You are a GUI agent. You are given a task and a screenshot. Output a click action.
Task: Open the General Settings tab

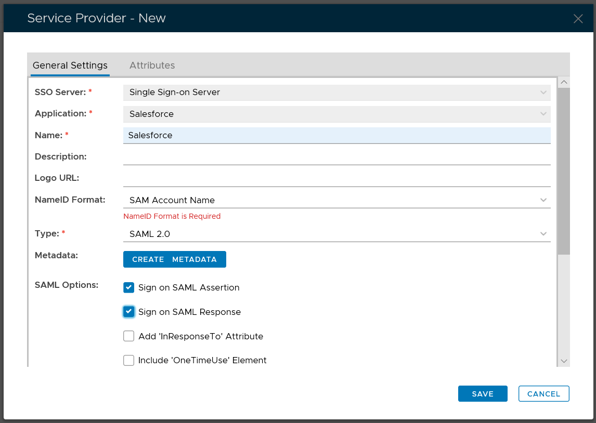70,65
